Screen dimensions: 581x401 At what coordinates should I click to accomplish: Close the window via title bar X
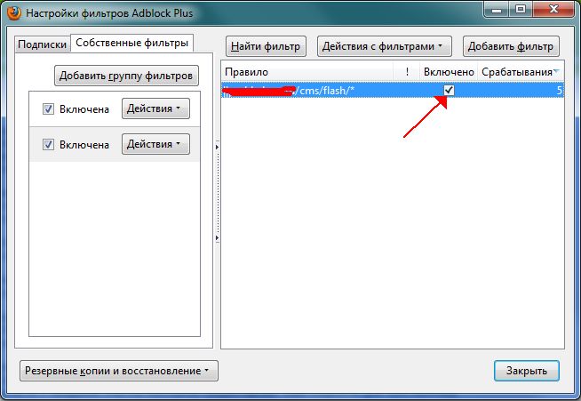(553, 9)
